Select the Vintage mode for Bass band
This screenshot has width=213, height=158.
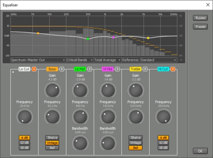click(x=52, y=143)
